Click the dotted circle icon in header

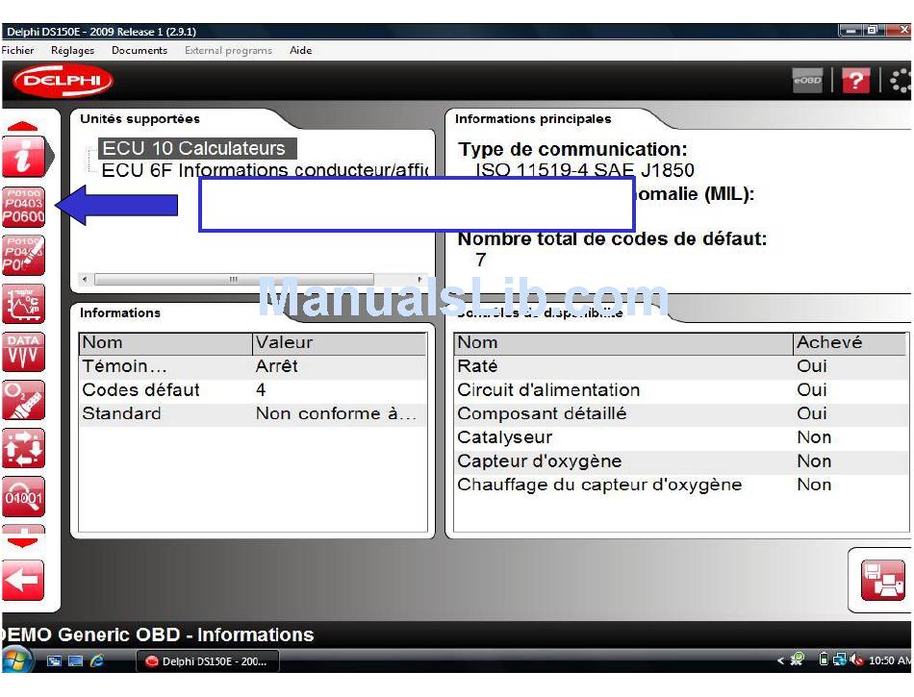(901, 81)
